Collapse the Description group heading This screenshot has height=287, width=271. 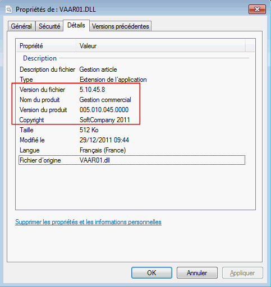click(40, 58)
